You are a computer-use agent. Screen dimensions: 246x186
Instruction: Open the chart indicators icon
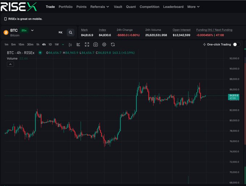coord(78,45)
